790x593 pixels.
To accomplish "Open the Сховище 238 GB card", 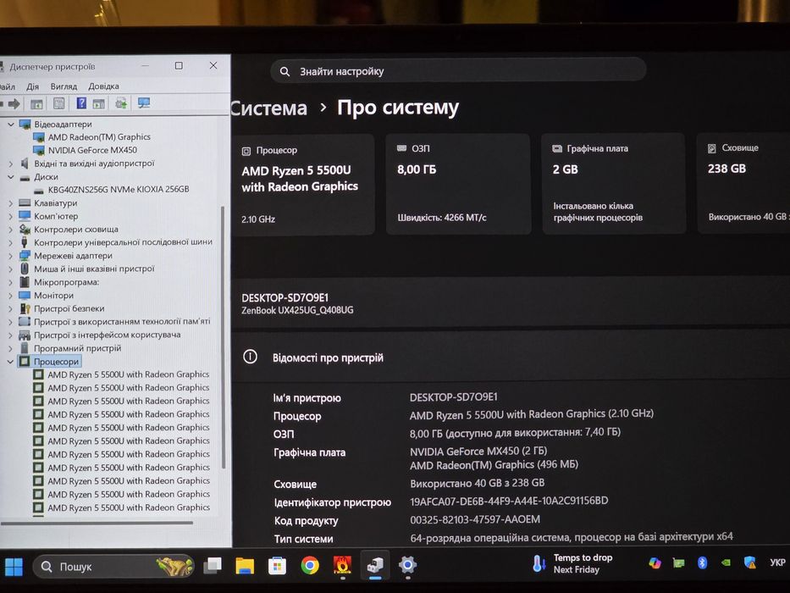I will 743,183.
